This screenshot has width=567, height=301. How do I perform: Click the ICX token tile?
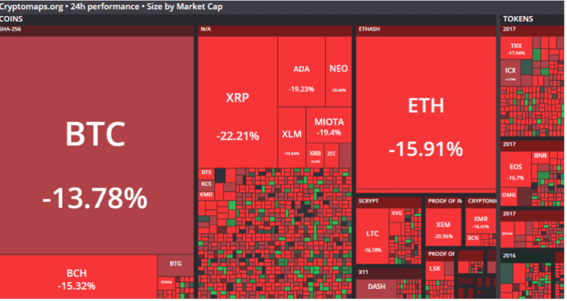click(x=510, y=73)
